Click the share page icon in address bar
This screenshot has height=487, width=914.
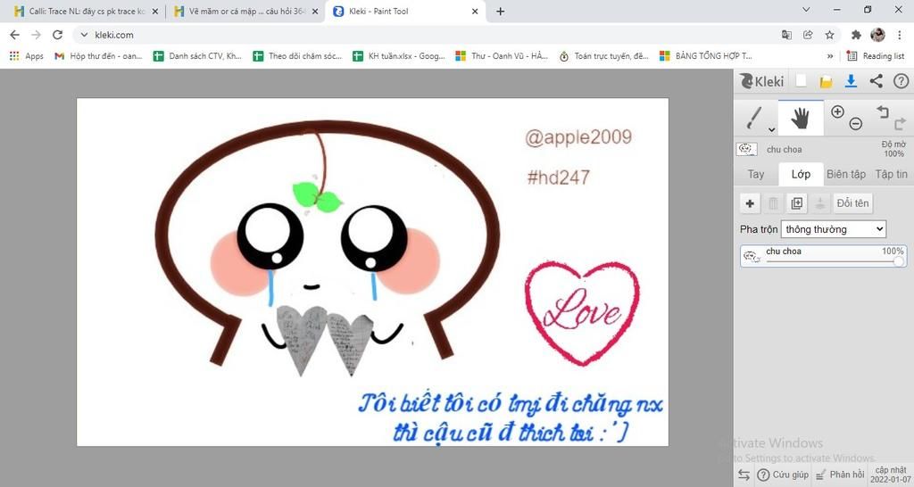pos(808,35)
